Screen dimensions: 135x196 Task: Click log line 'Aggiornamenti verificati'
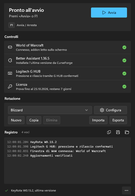pyautogui.click(x=51, y=156)
